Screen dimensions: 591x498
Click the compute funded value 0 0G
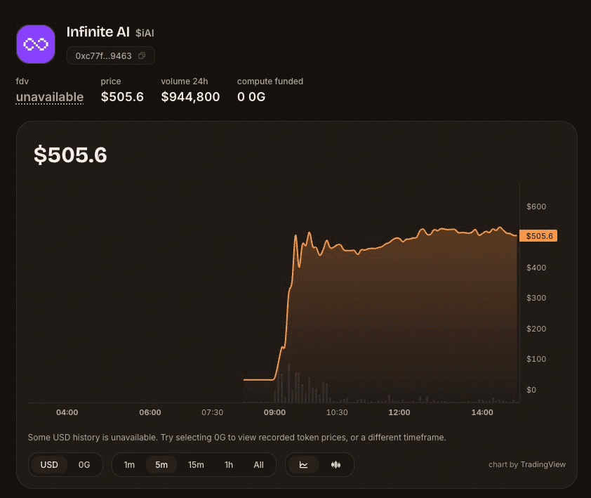click(x=251, y=97)
